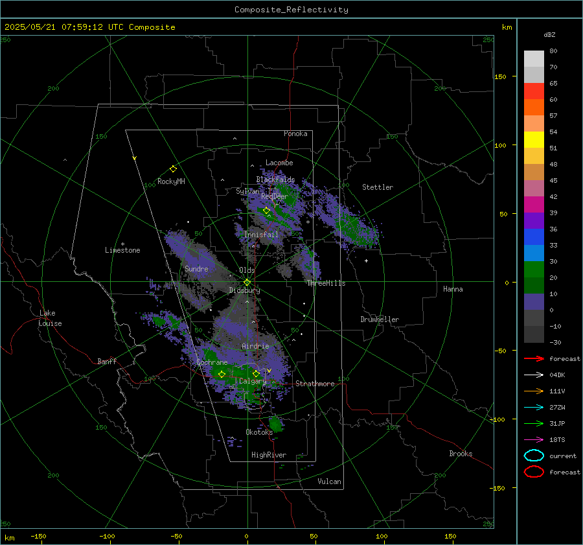The height and width of the screenshot is (545, 583).
Task: Pick the purple 39-36 dBZ swatch
Action: [x=534, y=220]
